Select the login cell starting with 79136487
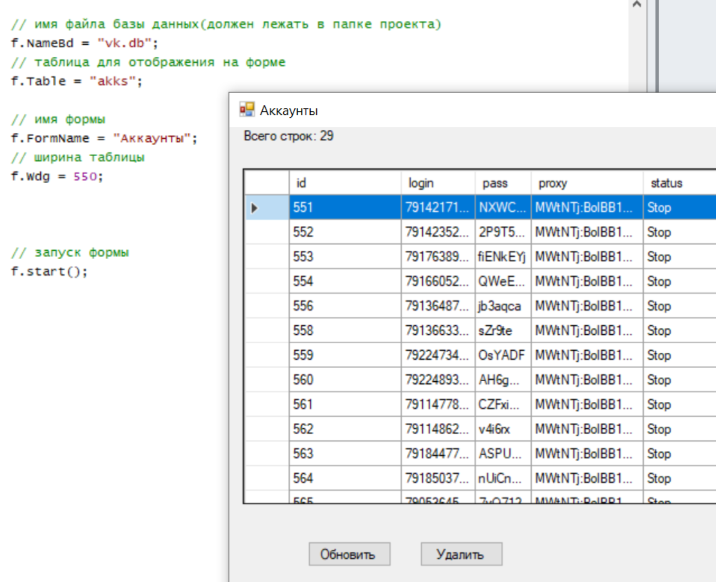Viewport: 716px width, 582px height. tap(437, 306)
